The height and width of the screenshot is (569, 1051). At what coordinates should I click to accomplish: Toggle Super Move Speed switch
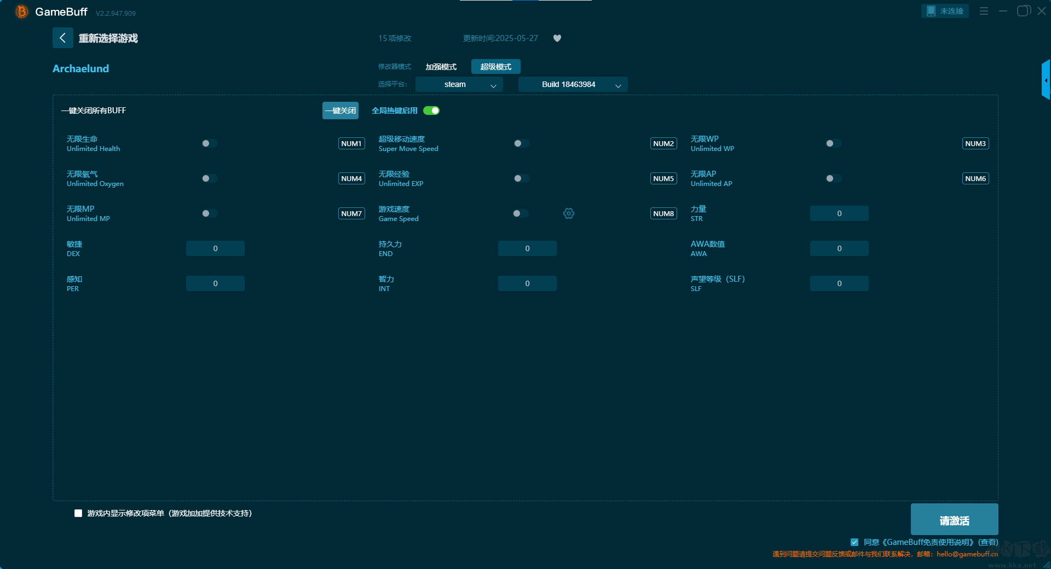[x=521, y=143]
